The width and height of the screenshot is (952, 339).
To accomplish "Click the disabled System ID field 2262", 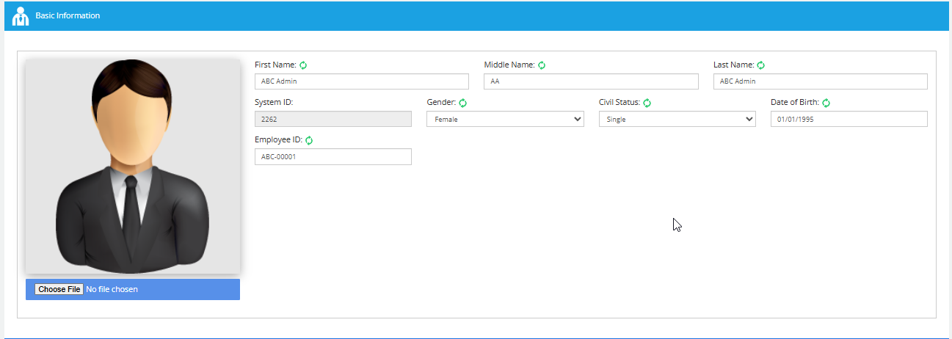I will point(333,119).
